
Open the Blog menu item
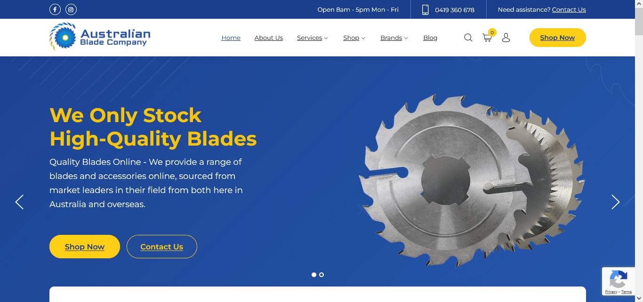point(430,38)
